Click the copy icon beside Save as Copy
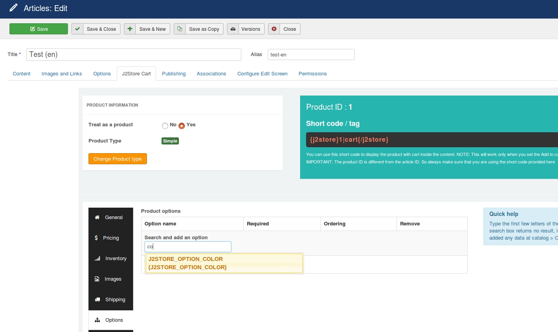The height and width of the screenshot is (332, 558). [180, 29]
